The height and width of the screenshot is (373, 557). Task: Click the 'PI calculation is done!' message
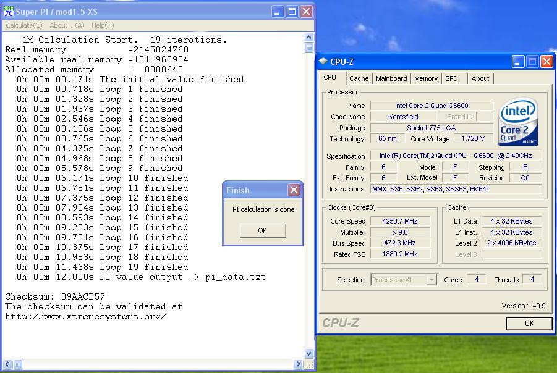pos(265,209)
